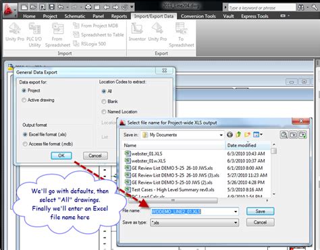The image size is (320, 250).
Task: Select Excel file format (.xls) radio button
Action: 25,135
